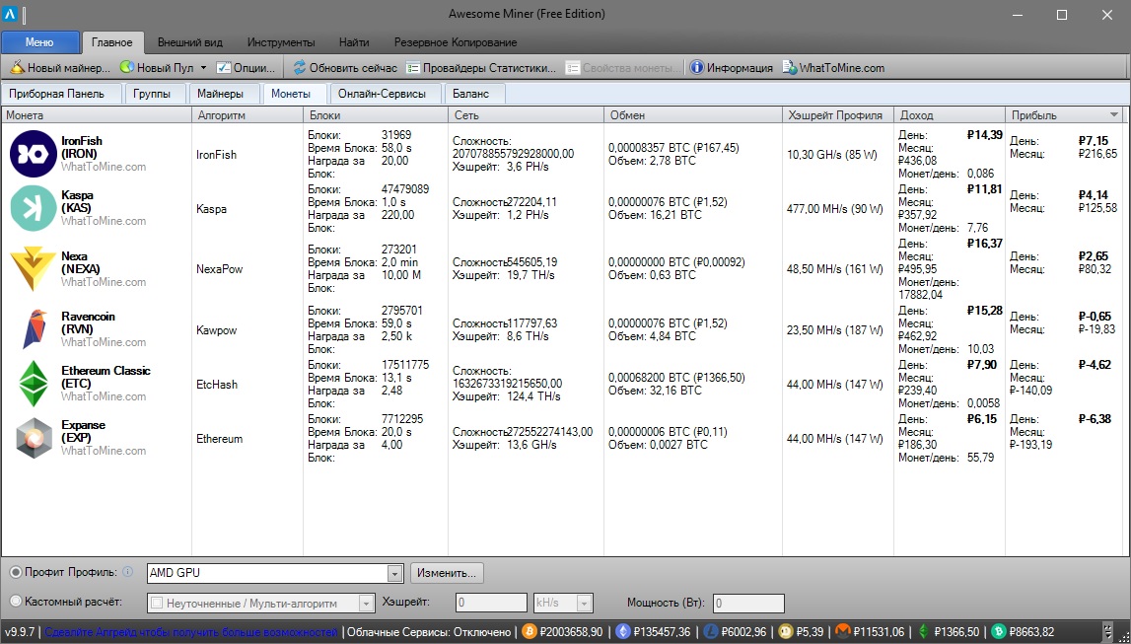Click the Хэшрейт input field
The width and height of the screenshot is (1131, 644).
491,603
